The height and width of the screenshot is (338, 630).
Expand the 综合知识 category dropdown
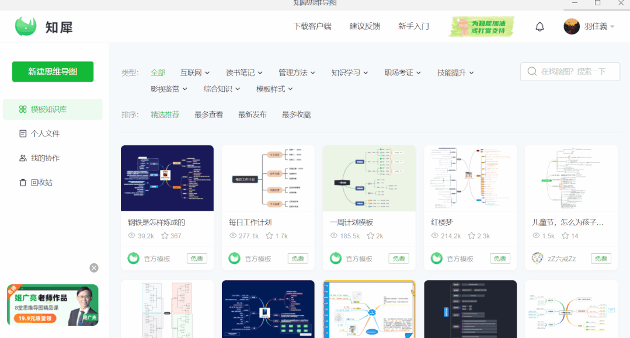pyautogui.click(x=222, y=89)
